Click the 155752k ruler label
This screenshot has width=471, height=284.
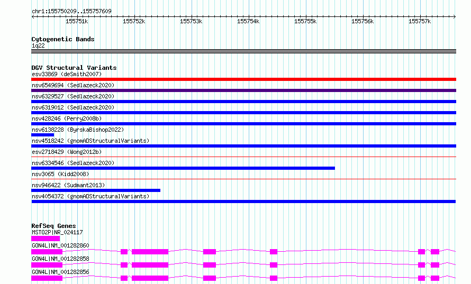click(134, 21)
